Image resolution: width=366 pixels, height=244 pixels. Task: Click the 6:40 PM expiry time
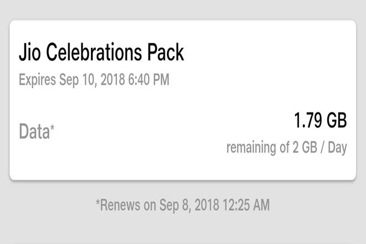pyautogui.click(x=148, y=80)
